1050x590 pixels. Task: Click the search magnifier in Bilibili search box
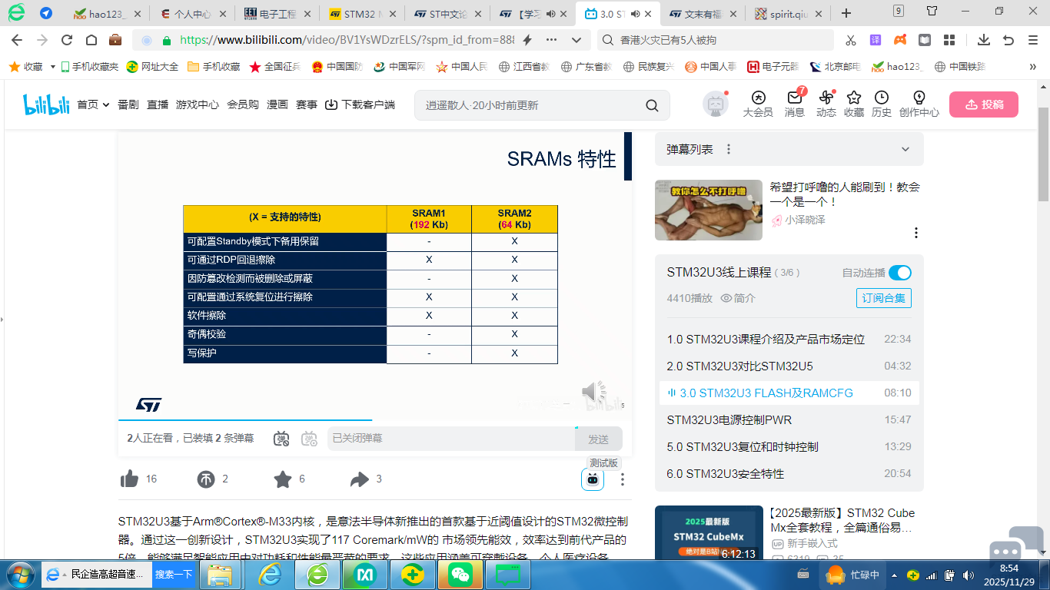coord(652,105)
